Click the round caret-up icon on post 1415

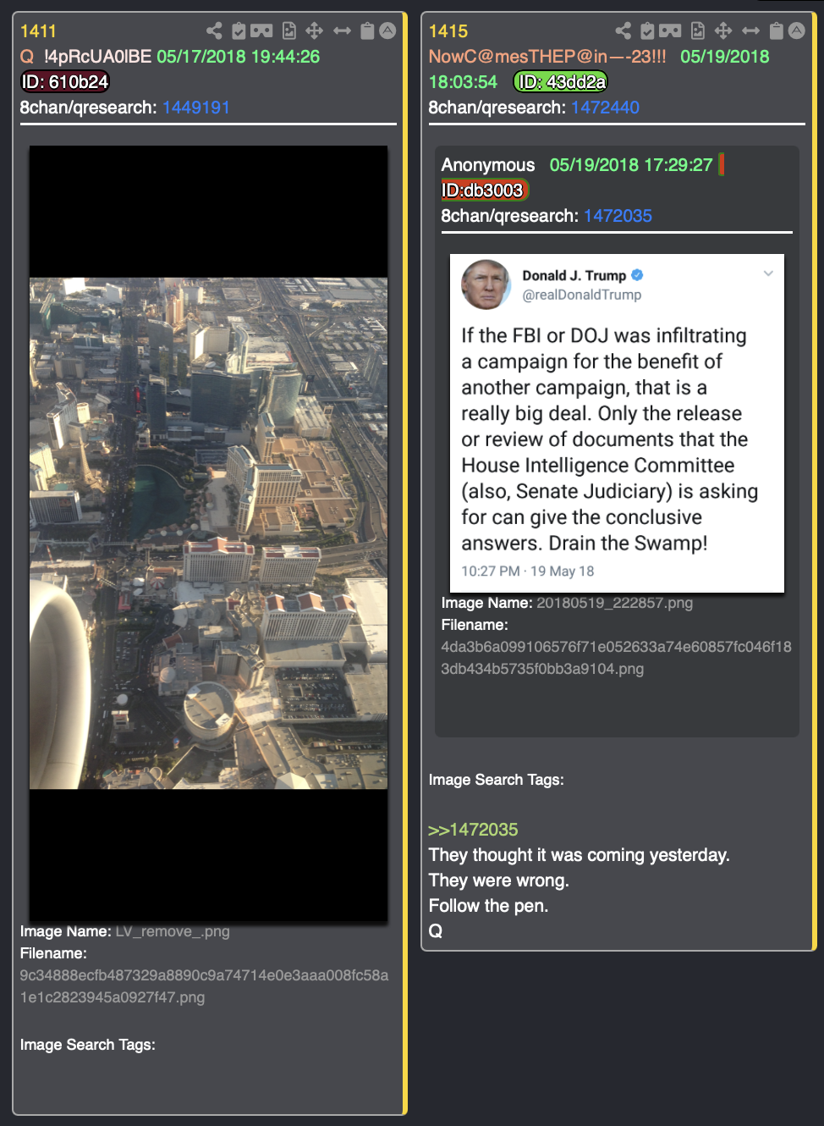[797, 31]
